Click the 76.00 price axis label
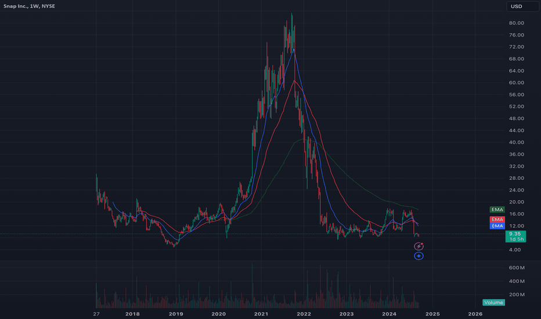The image size is (541, 319). tap(517, 35)
